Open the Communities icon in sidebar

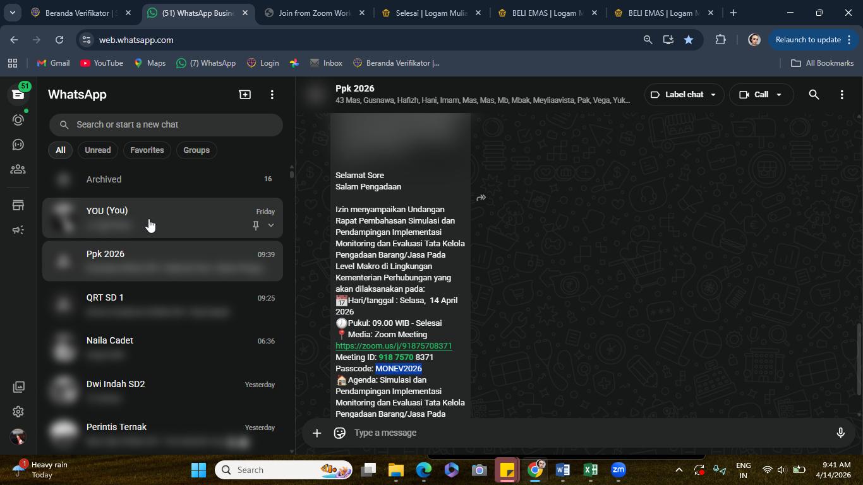point(18,169)
